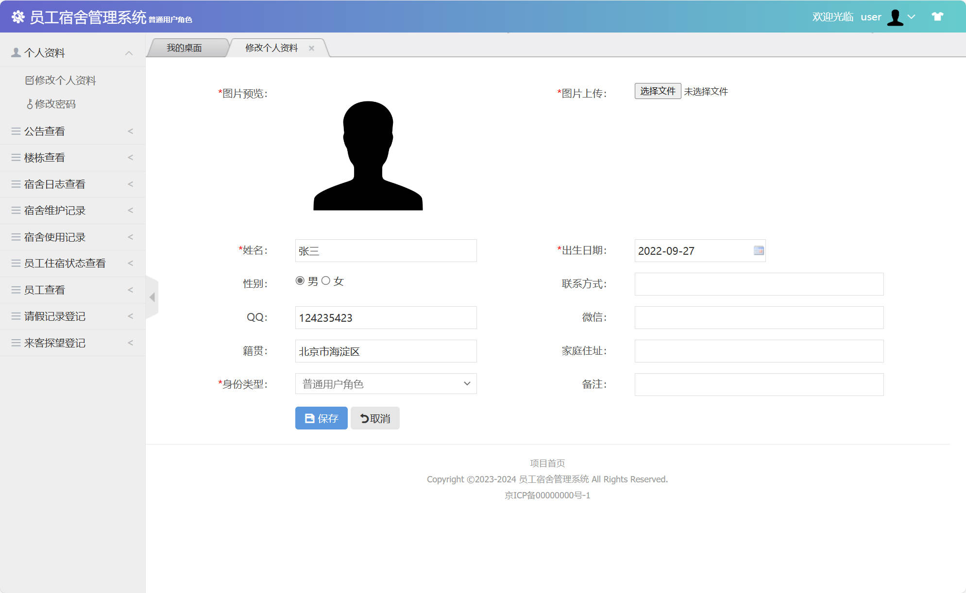This screenshot has width=966, height=593.
Task: Click the t-shirt theme icon in header
Action: 937,16
